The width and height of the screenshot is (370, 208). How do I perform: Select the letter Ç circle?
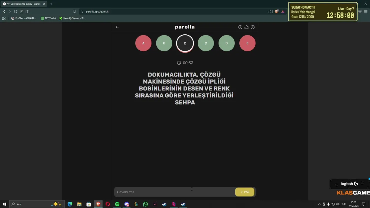(206, 43)
